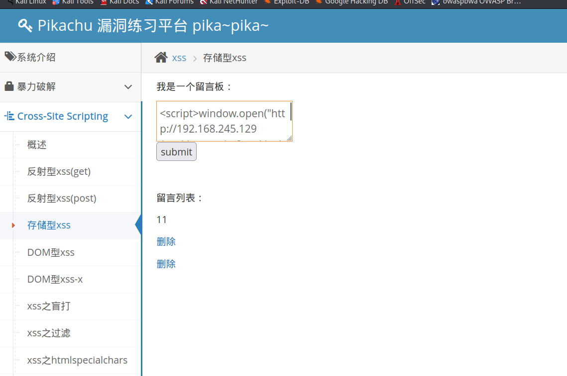Click the 留言列表 heading text
This screenshot has height=376, width=567.
coord(180,198)
